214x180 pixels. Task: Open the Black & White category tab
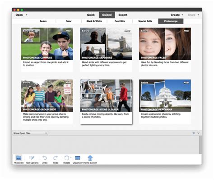point(94,21)
